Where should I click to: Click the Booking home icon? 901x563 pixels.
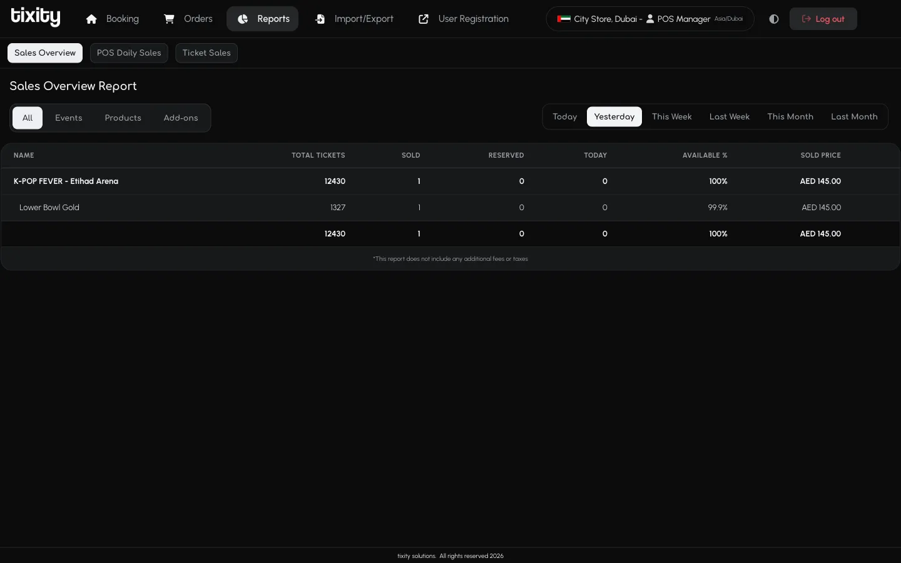91,19
